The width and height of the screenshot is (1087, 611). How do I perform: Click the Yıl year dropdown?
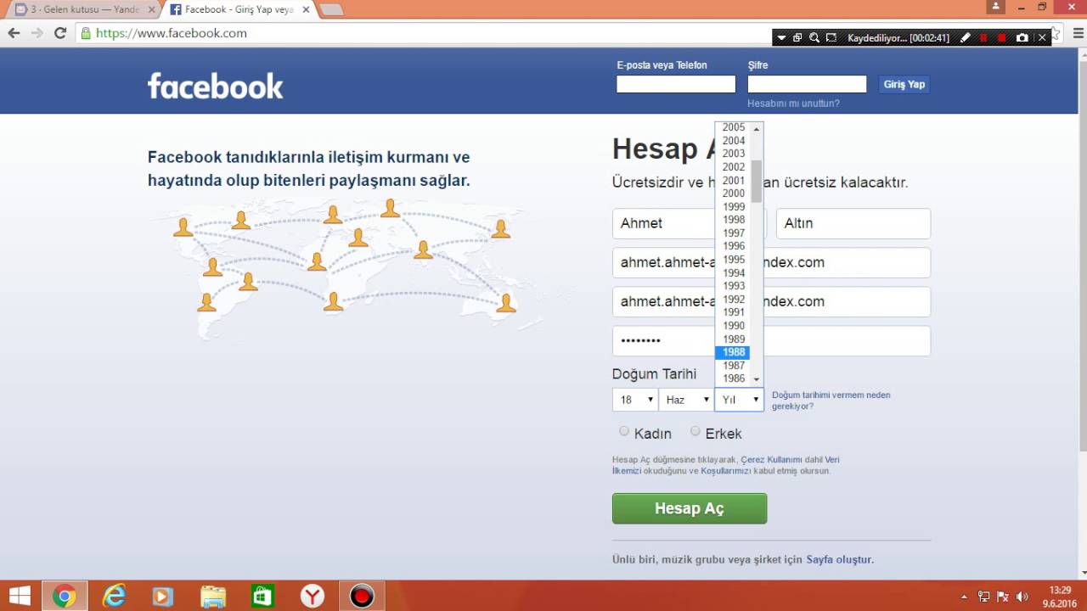coord(739,400)
